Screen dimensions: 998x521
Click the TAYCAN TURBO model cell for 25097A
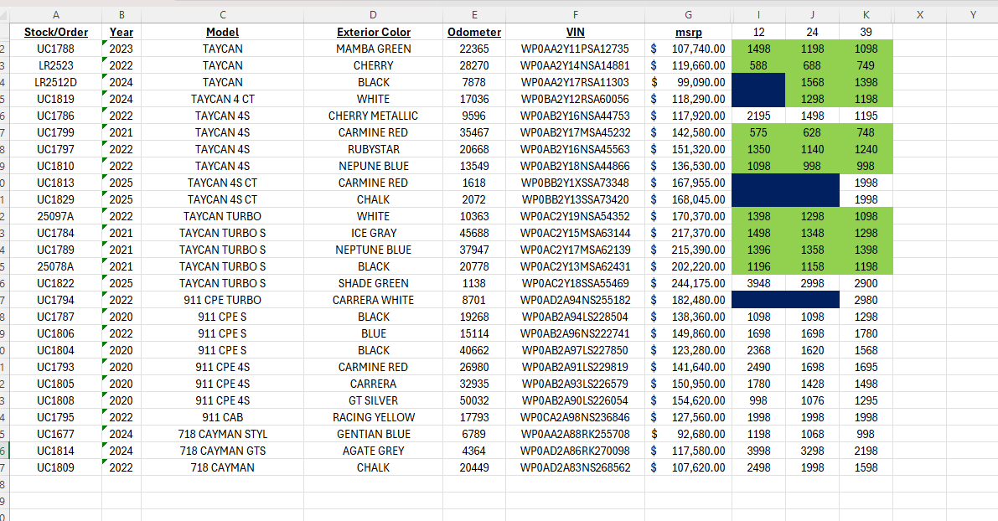[223, 216]
